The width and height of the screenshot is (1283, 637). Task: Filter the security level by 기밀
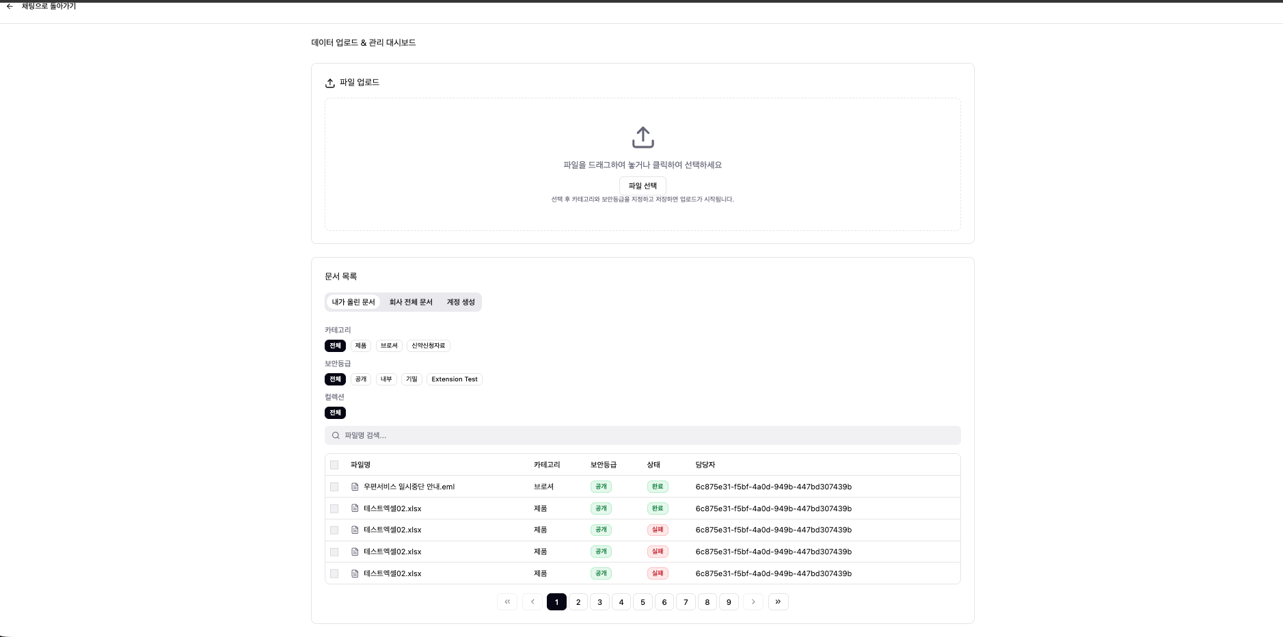411,379
